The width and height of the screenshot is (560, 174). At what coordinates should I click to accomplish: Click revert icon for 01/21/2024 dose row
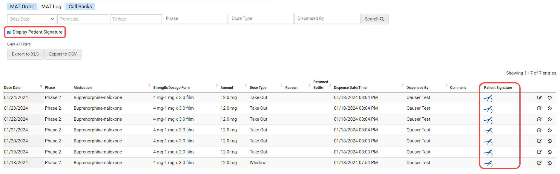click(x=550, y=130)
